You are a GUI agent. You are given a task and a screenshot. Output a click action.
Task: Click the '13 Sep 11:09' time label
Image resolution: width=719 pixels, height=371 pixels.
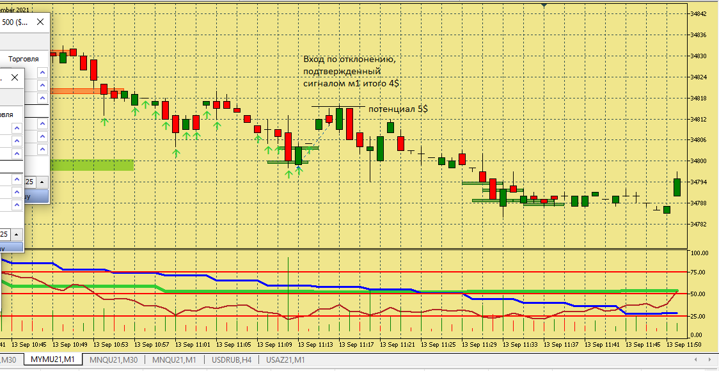(x=274, y=344)
